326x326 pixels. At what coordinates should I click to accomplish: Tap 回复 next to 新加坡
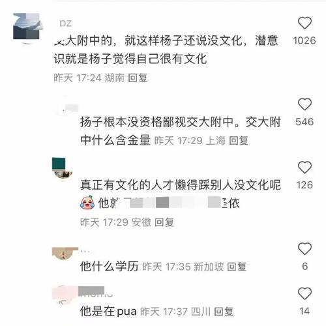pos(237,267)
